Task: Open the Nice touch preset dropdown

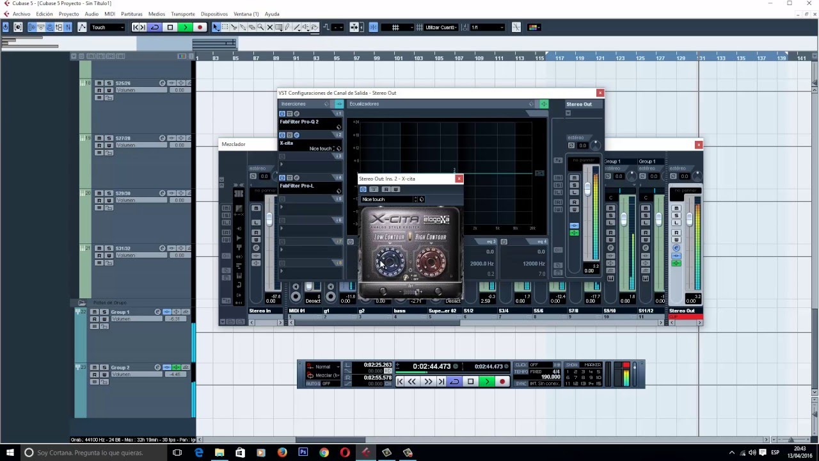Action: 388,199
